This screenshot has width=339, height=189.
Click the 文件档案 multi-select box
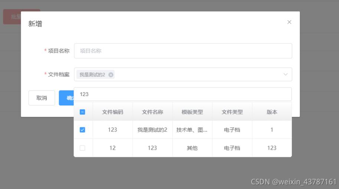point(197,75)
